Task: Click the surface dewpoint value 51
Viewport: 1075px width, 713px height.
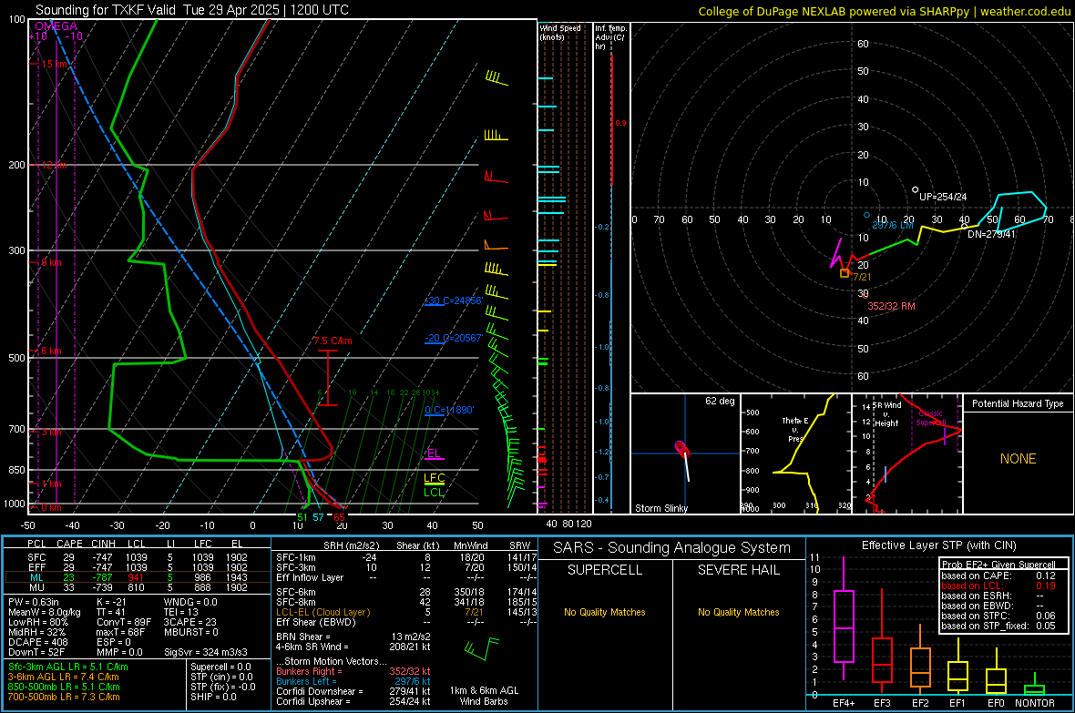Action: [x=302, y=517]
